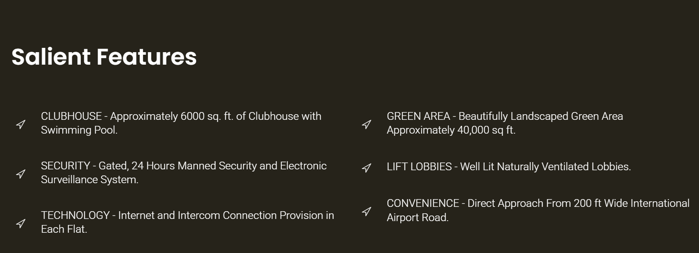This screenshot has width=699, height=253.
Task: Click the 'Swimming Pool.' text line
Action: (x=79, y=130)
